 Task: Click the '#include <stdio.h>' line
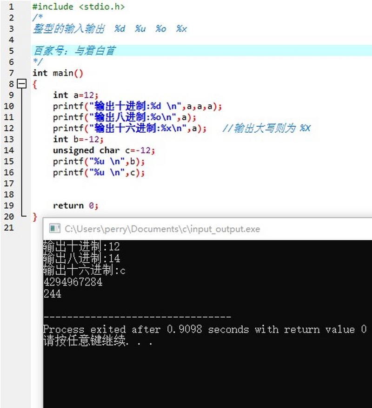79,7
